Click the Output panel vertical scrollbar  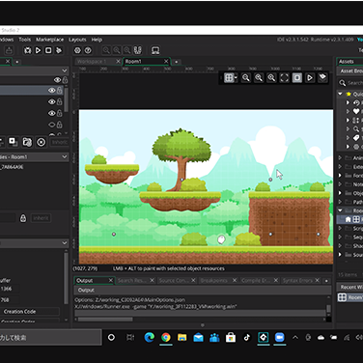[x=328, y=309]
